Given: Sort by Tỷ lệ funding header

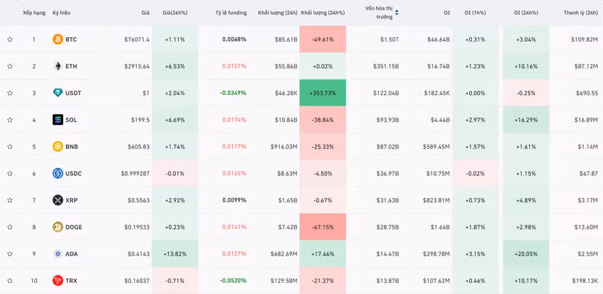Looking at the screenshot, I should coord(231,13).
